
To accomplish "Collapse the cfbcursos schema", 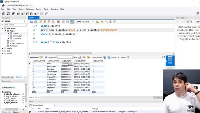I will 3,28.
